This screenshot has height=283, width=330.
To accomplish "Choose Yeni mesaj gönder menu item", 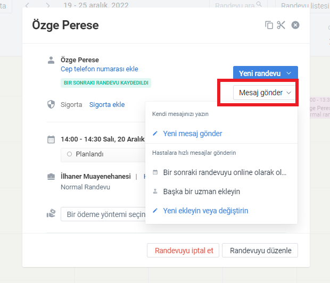I will coord(192,134).
